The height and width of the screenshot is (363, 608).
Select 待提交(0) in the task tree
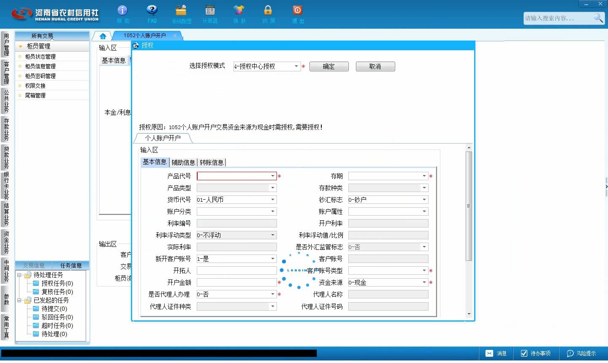pos(54,309)
